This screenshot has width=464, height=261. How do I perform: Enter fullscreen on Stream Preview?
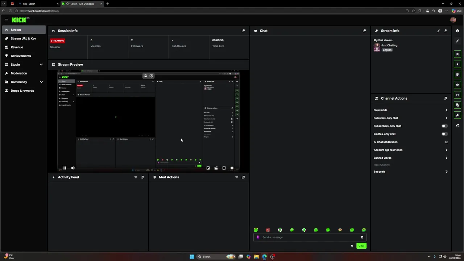coord(224,168)
